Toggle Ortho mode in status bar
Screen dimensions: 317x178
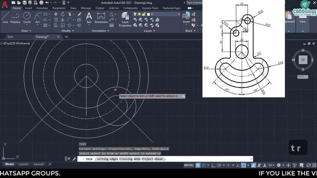[x=213, y=165]
